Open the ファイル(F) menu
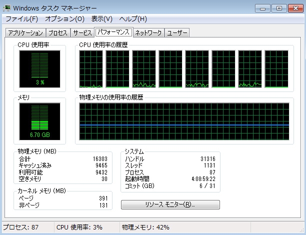 pyautogui.click(x=21, y=19)
